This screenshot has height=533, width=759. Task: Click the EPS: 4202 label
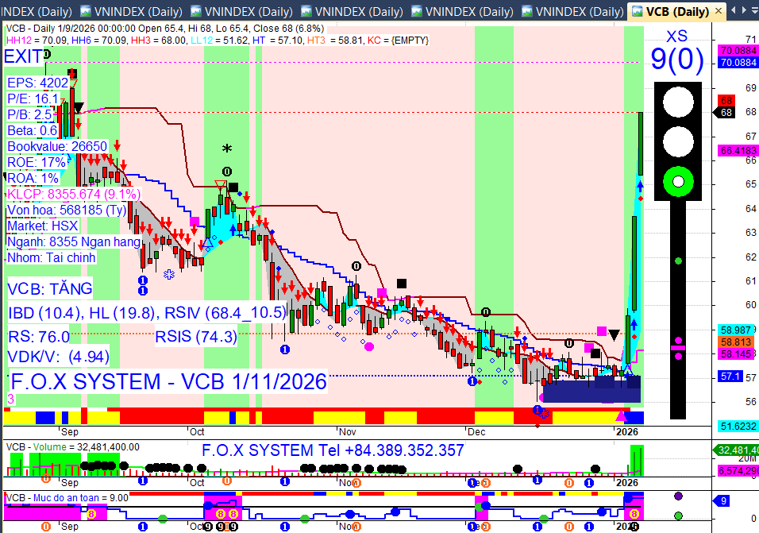[38, 83]
